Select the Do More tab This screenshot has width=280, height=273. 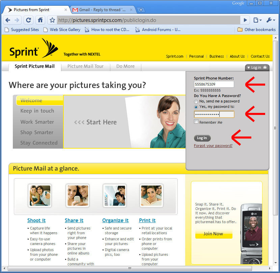coord(125,66)
